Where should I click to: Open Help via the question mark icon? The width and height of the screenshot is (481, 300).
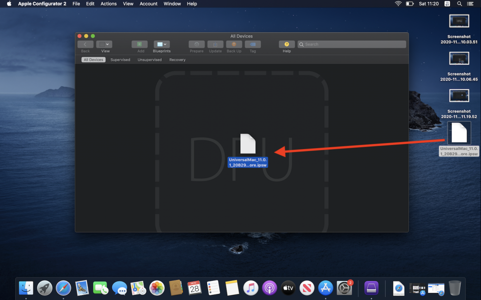coord(287,44)
